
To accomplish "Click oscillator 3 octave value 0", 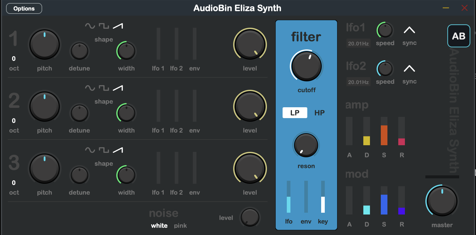I will (x=14, y=183).
